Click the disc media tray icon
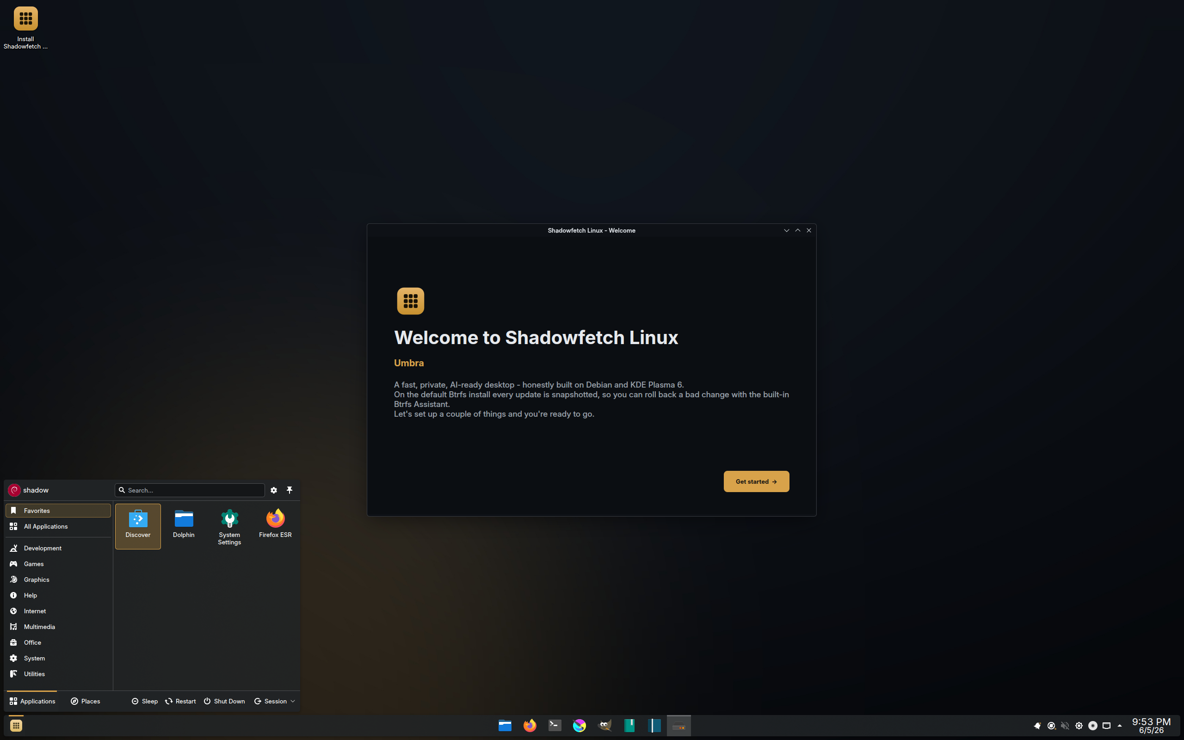Viewport: 1184px width, 740px height. click(x=1092, y=726)
